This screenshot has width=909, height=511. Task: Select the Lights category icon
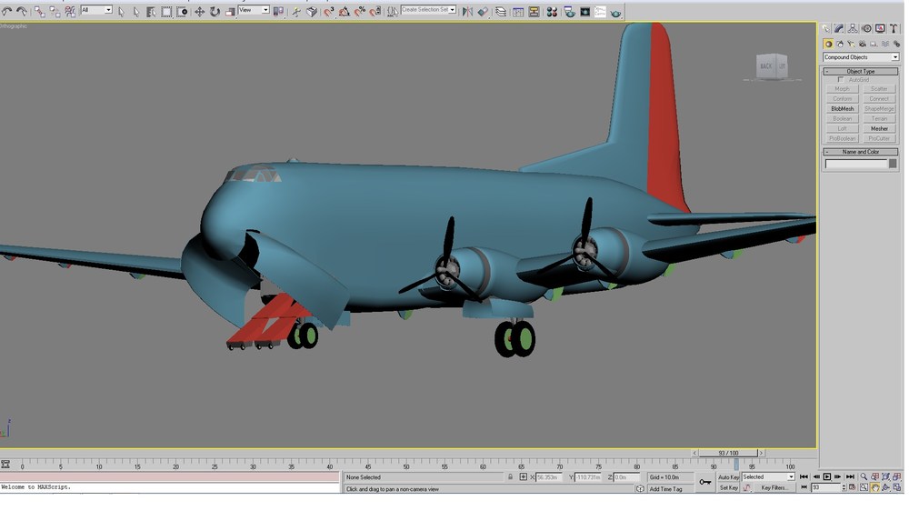pos(851,44)
